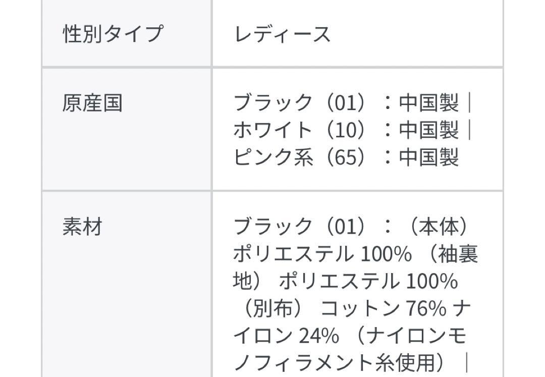Click the 原産国 row label
Image resolution: width=545 pixels, height=377 pixels.
tap(92, 103)
